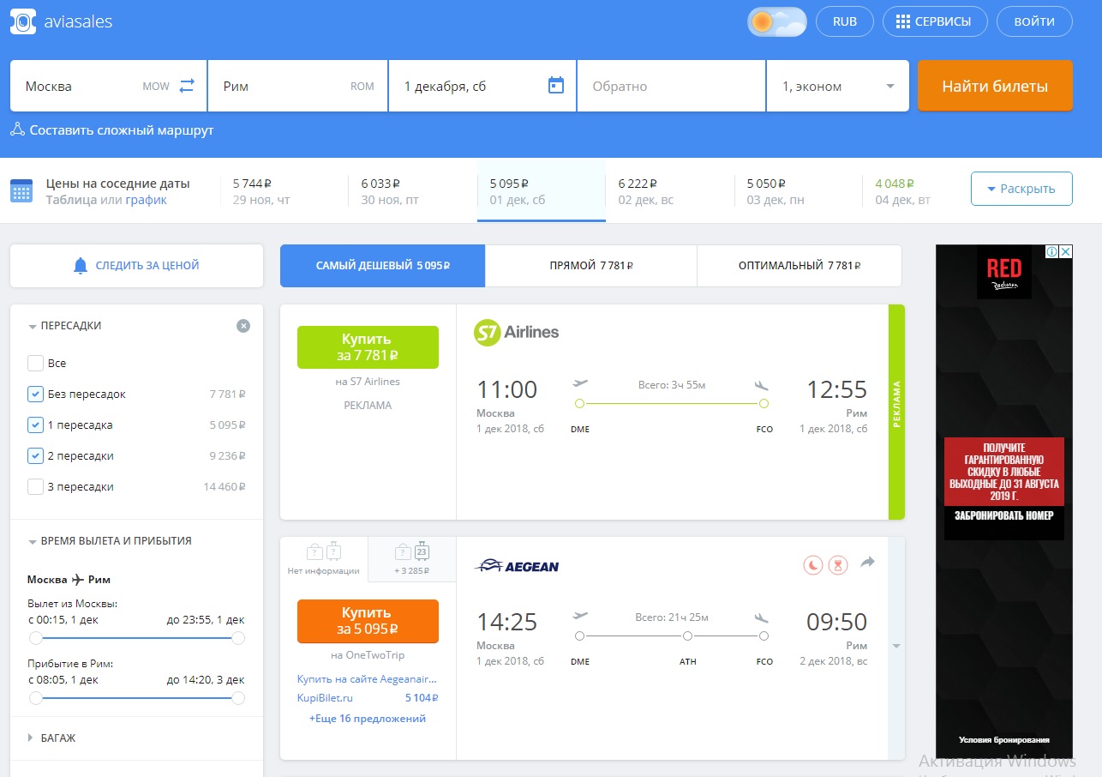Open the aviasales logo homepage
Image resolution: width=1102 pixels, height=777 pixels.
coord(61,21)
